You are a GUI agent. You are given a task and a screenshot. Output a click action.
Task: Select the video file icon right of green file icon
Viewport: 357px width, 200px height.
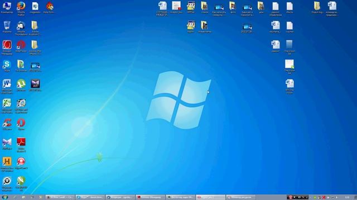[x=35, y=66]
